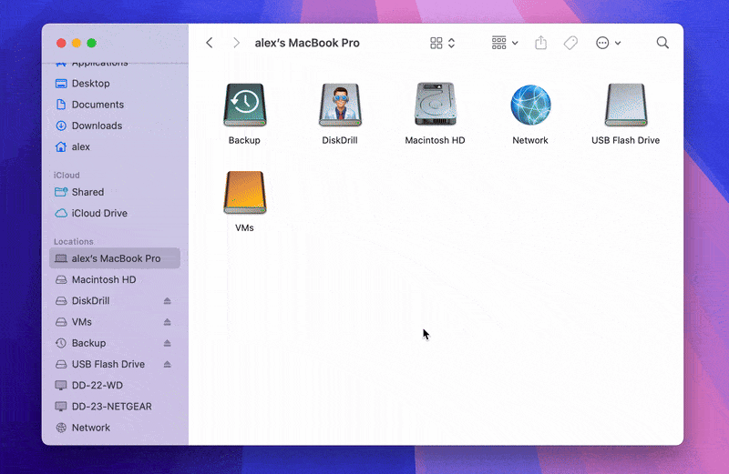Open the ellipsis Action menu
This screenshot has height=474, width=729.
(x=608, y=43)
